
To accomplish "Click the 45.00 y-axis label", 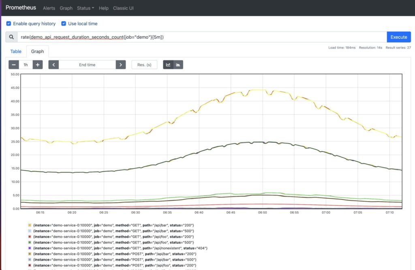I will tap(15, 88).
